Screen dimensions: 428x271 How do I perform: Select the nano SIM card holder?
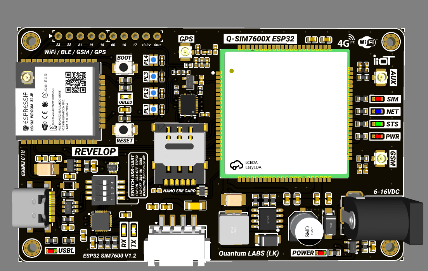[x=179, y=154]
